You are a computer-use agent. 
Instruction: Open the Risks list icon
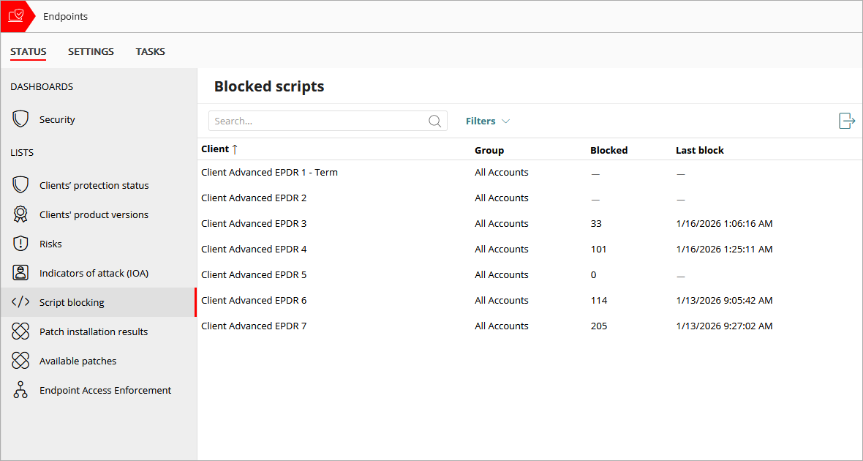pos(20,243)
